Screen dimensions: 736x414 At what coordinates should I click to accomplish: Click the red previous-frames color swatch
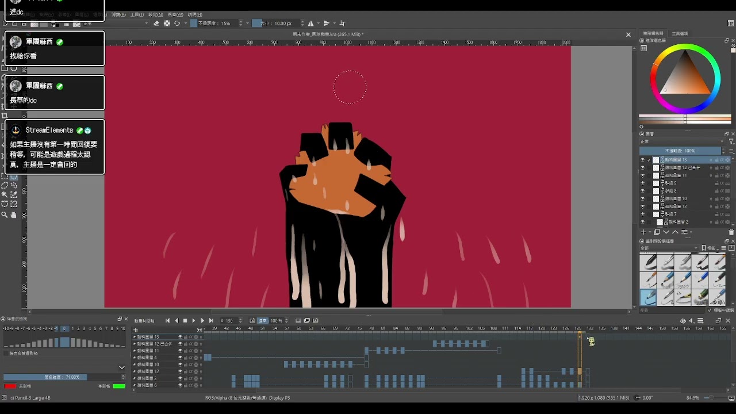10,386
